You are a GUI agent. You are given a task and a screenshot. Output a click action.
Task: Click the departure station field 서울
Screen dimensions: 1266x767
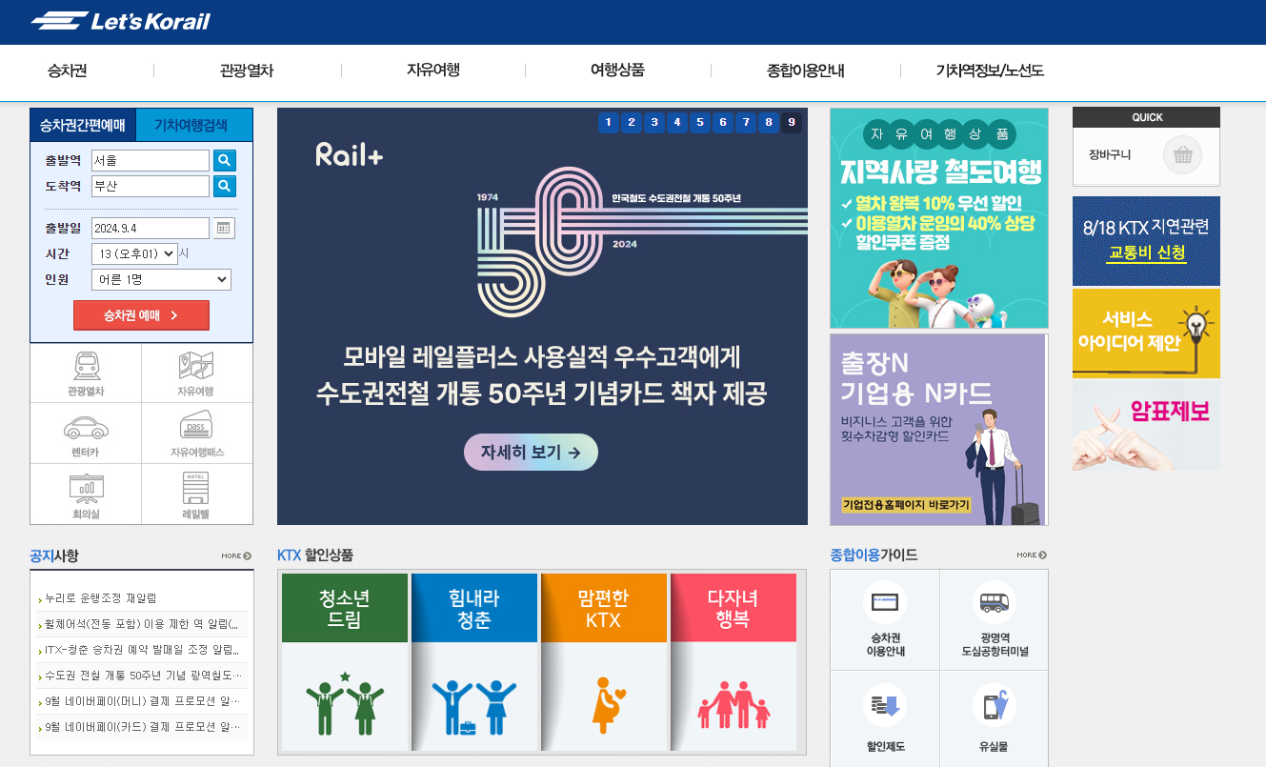(x=151, y=160)
